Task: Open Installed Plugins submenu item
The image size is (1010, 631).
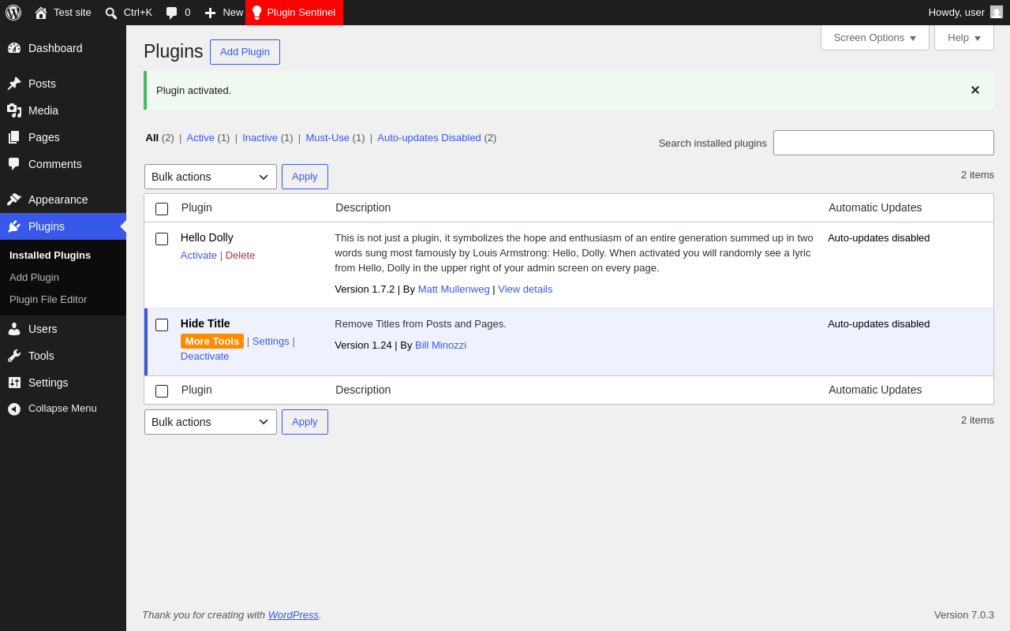Action: point(50,255)
